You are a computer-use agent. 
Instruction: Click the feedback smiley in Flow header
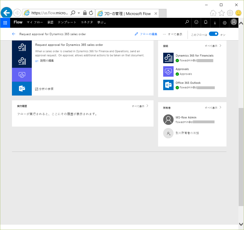point(196,22)
